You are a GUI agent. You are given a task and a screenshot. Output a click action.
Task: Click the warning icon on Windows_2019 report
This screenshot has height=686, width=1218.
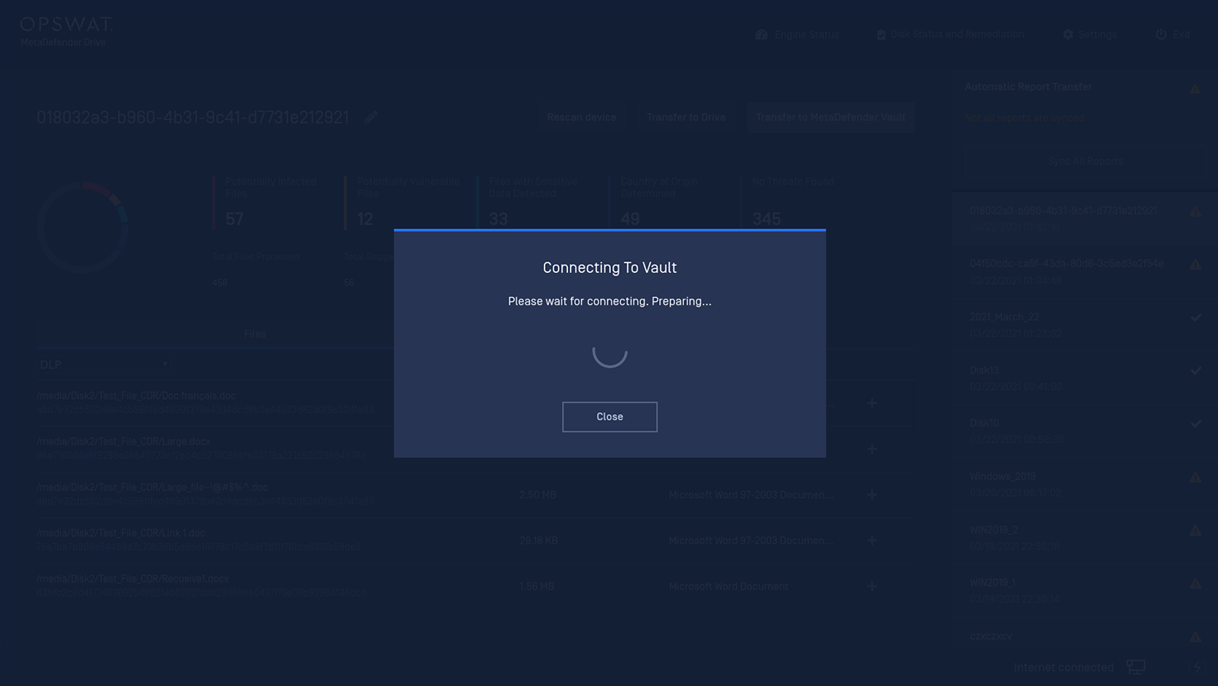click(1195, 477)
